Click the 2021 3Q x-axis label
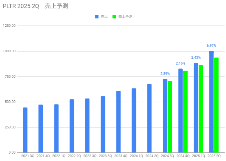 [28, 156]
